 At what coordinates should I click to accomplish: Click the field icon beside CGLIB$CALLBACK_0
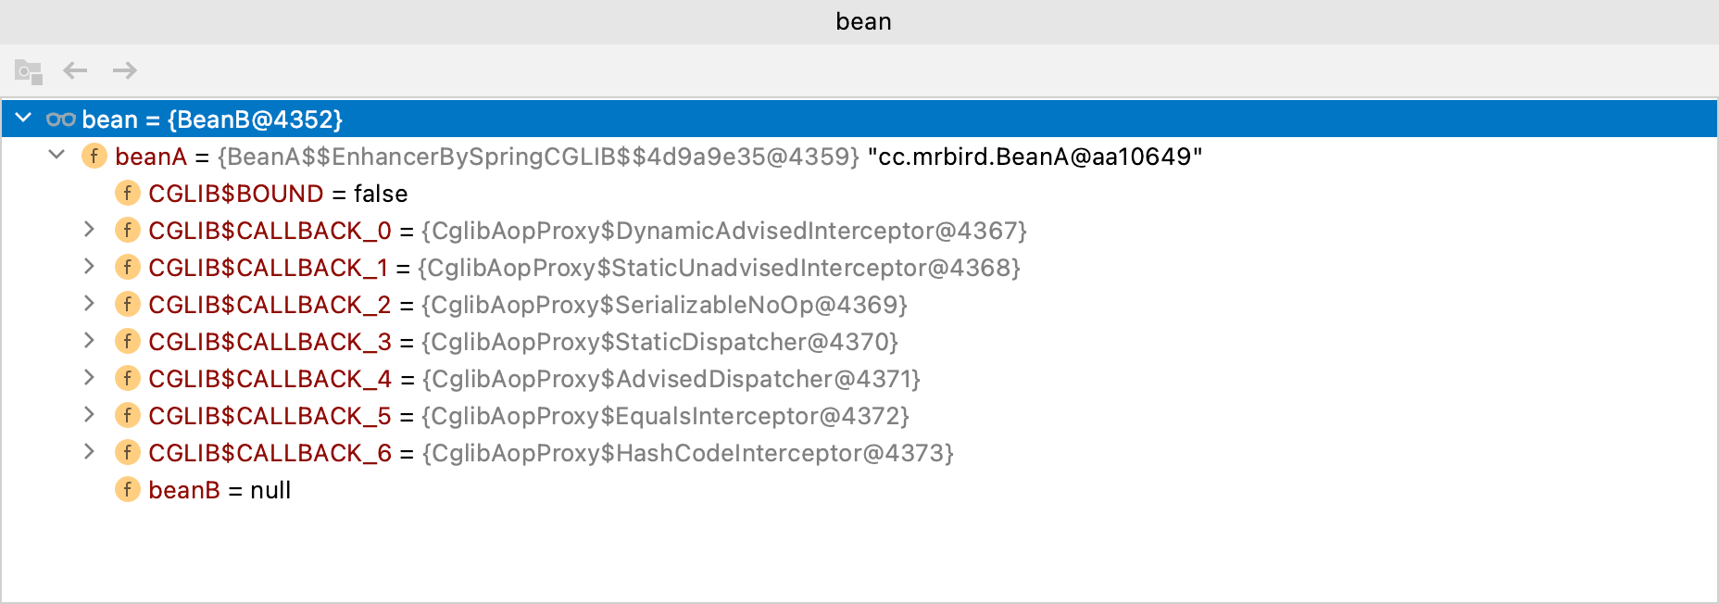pyautogui.click(x=128, y=230)
